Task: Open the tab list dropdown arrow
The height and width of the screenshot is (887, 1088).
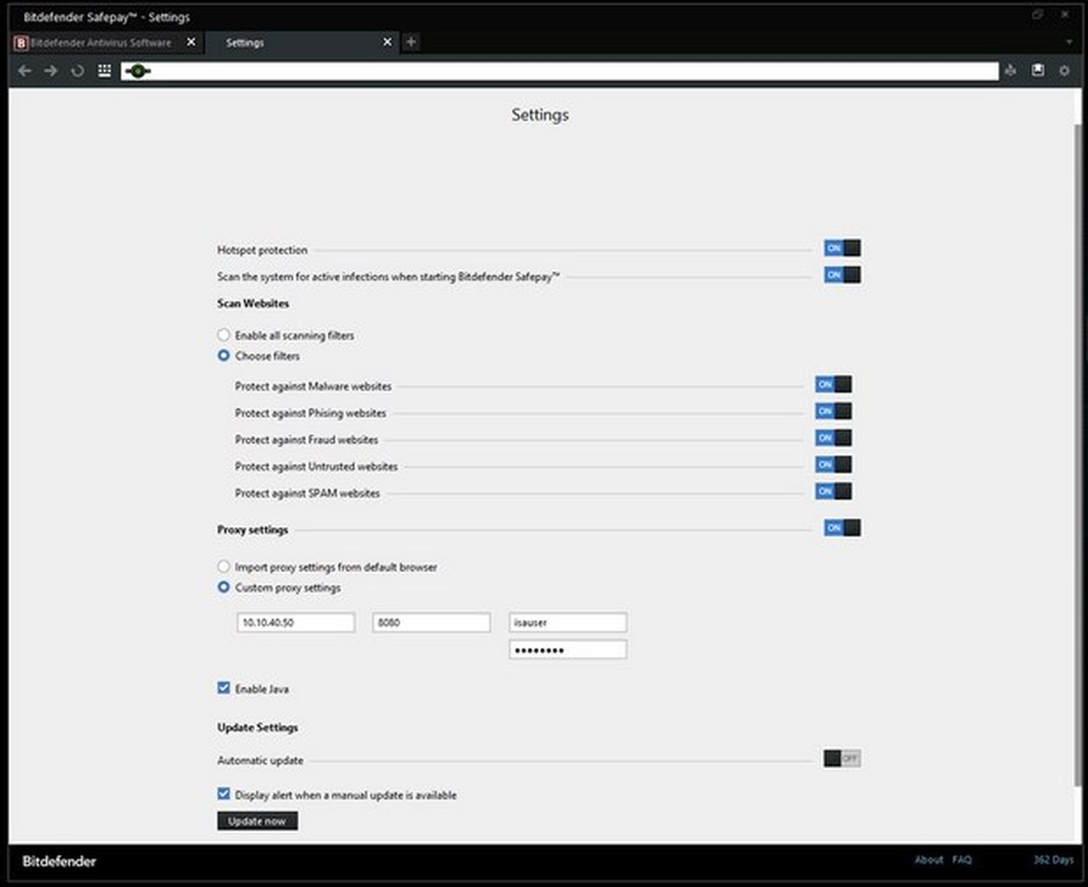Action: click(x=1069, y=42)
